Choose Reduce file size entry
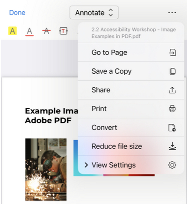Image resolution: width=187 pixels, height=204 pixels. point(131,146)
